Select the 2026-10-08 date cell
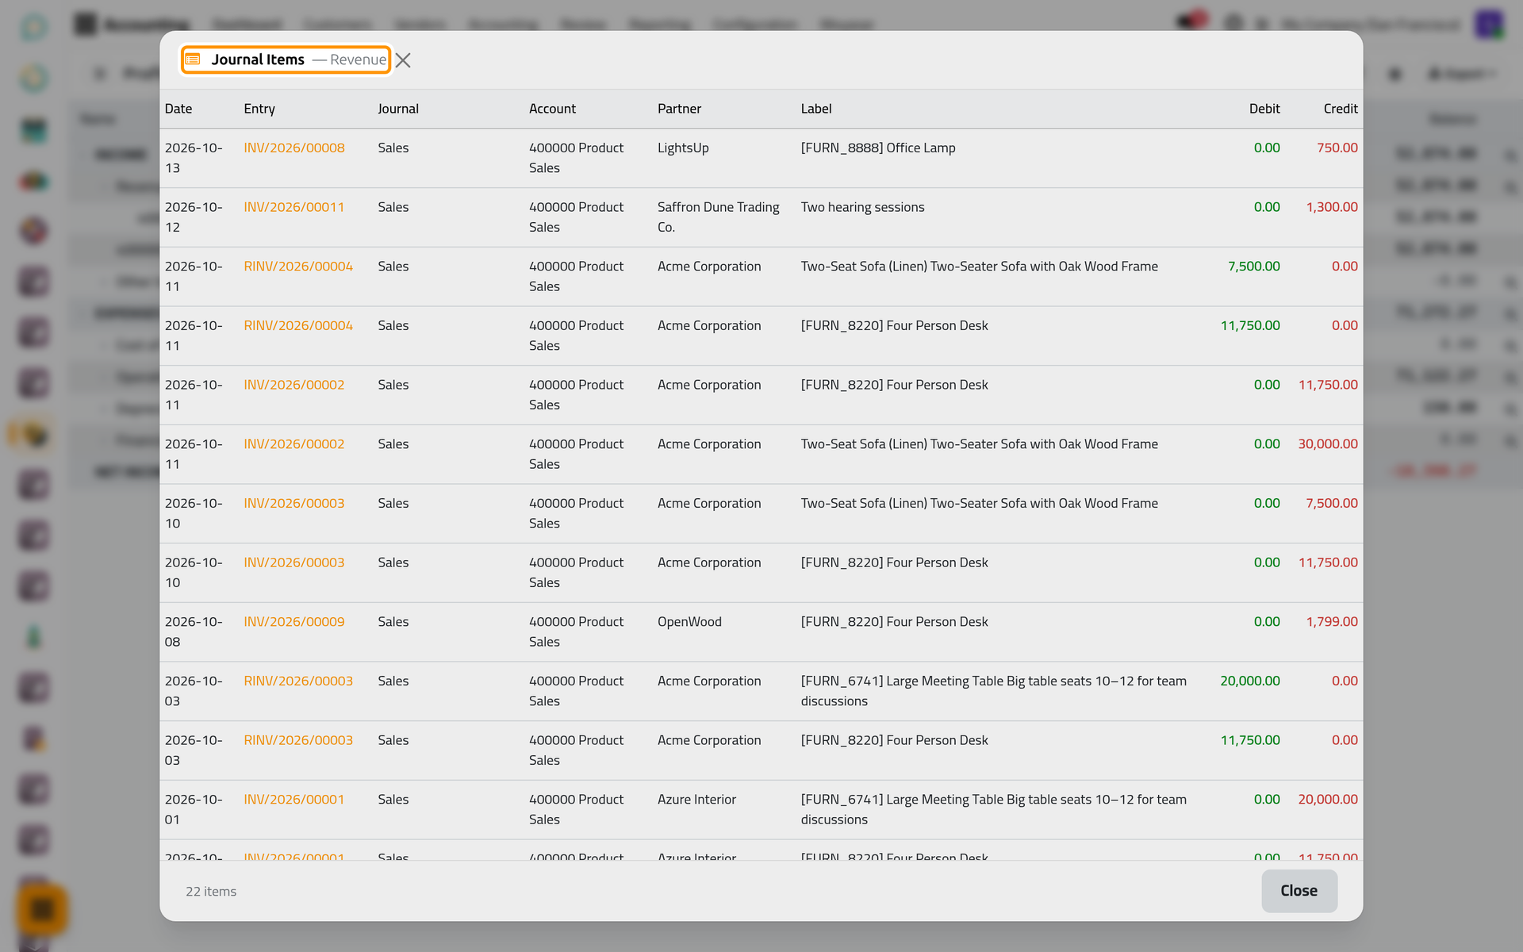1523x952 pixels. [x=194, y=631]
